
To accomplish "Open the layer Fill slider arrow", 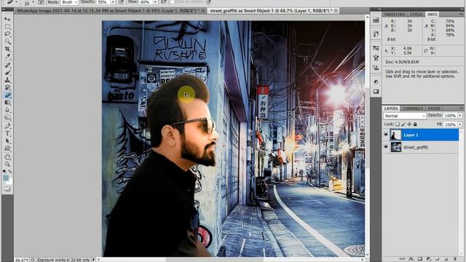I will coord(459,124).
